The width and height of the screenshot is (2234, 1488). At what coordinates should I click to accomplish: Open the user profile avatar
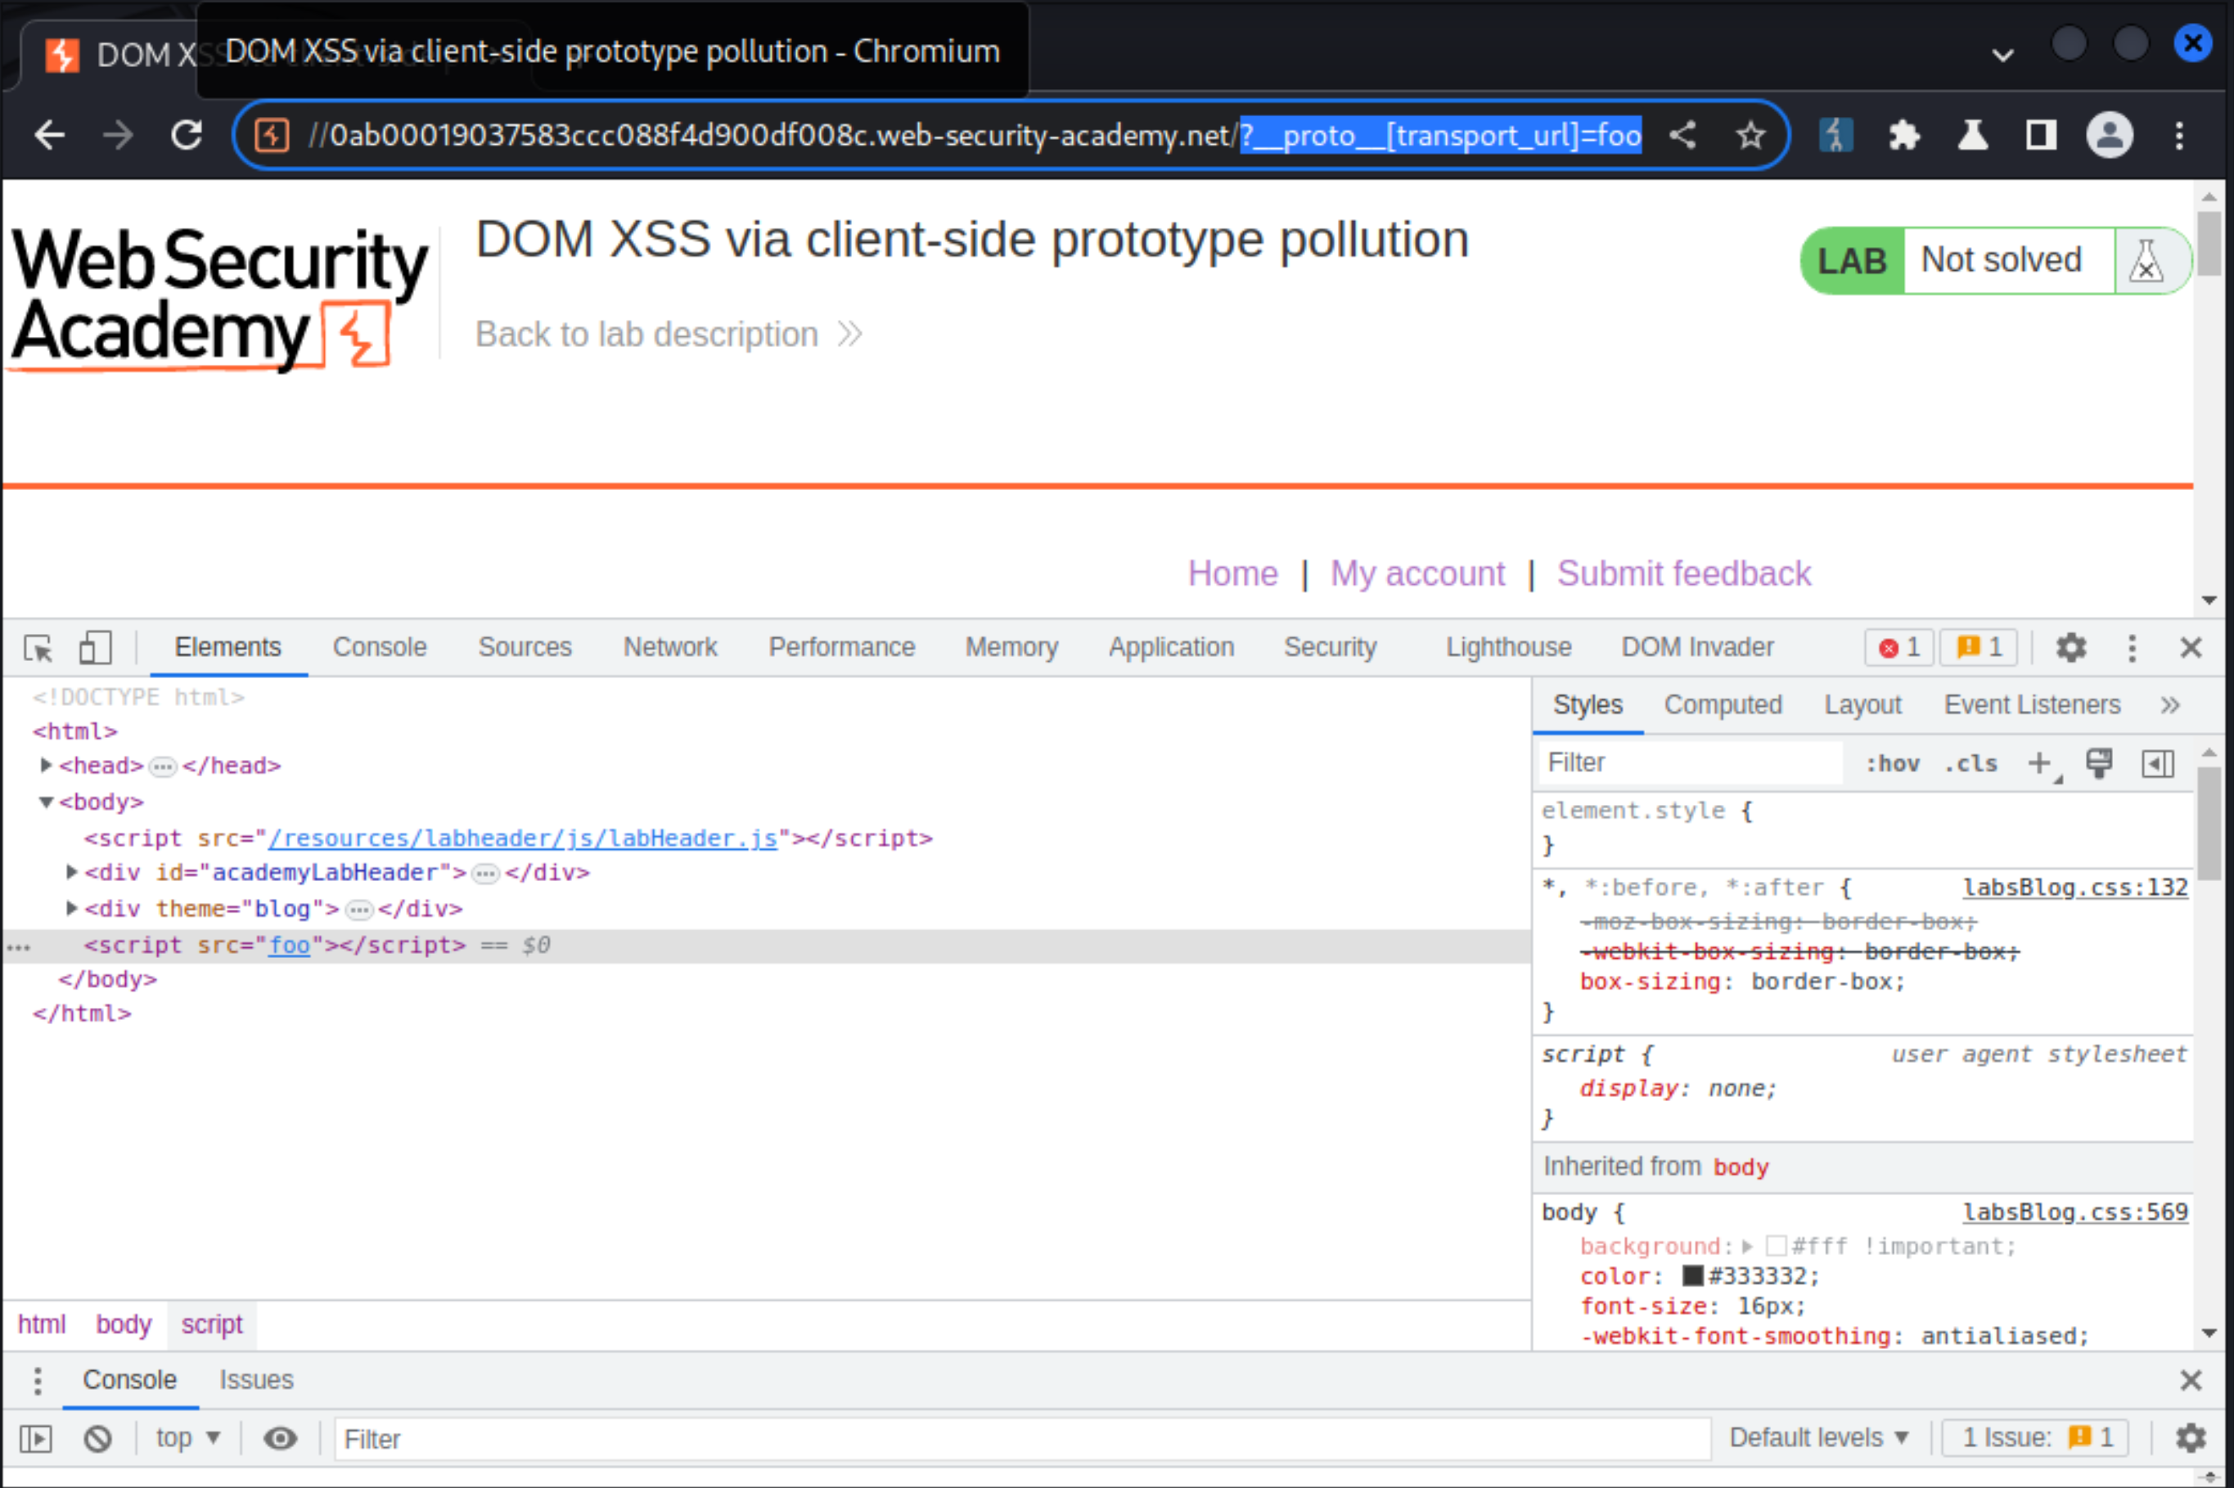(x=2110, y=135)
